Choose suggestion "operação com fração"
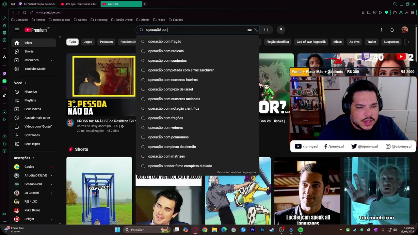418x235 pixels. point(197,41)
